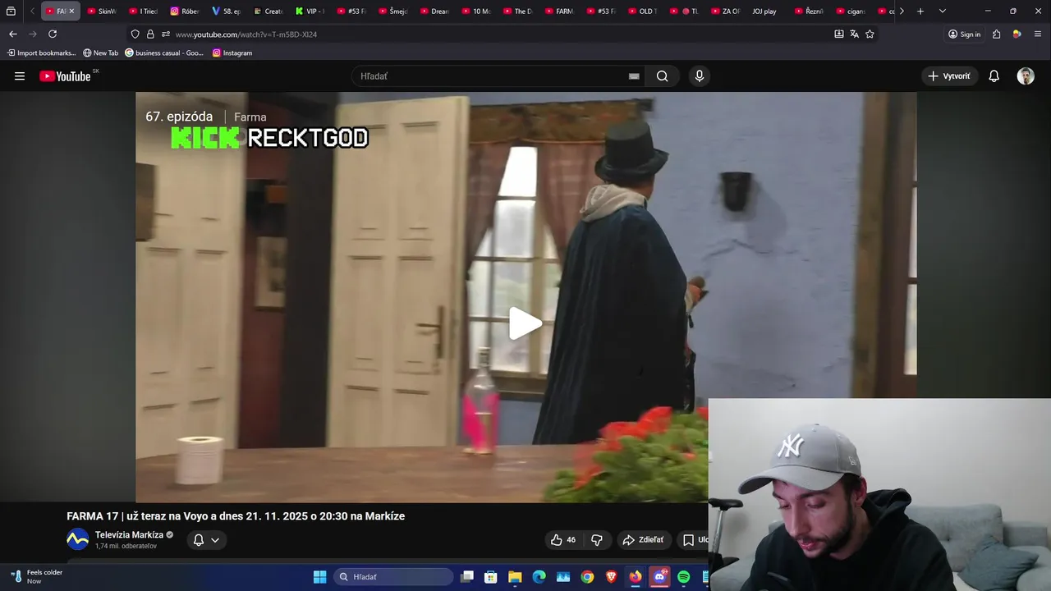Bookmark this page with star
The height and width of the screenshot is (591, 1051).
pyautogui.click(x=870, y=34)
